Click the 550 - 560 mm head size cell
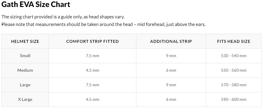 (x=234, y=71)
